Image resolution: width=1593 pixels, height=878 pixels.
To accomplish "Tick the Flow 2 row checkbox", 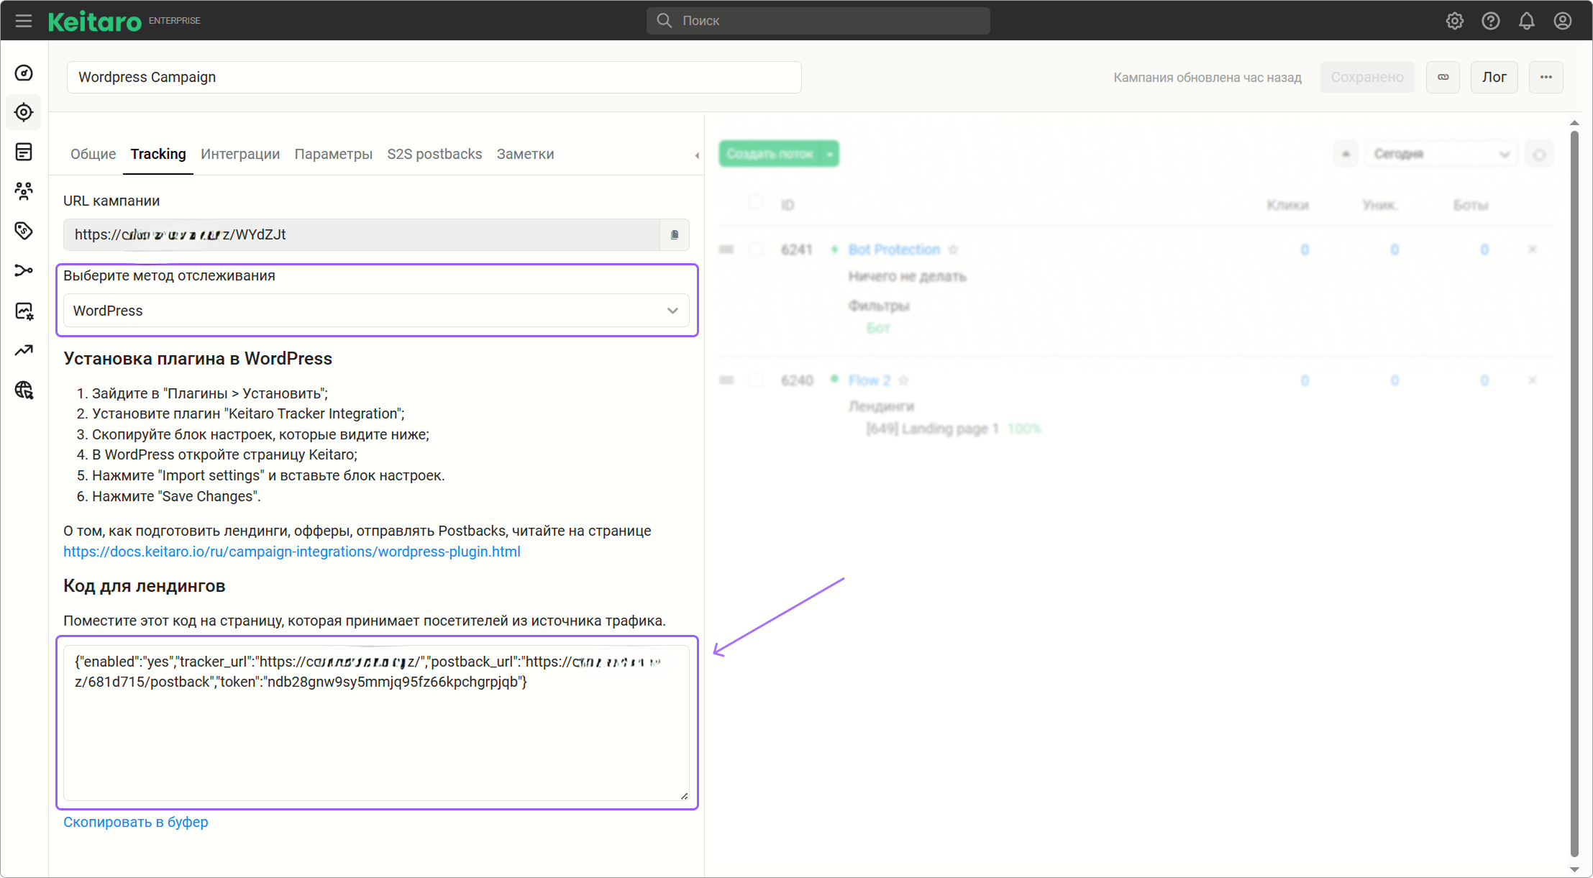I will tap(756, 380).
